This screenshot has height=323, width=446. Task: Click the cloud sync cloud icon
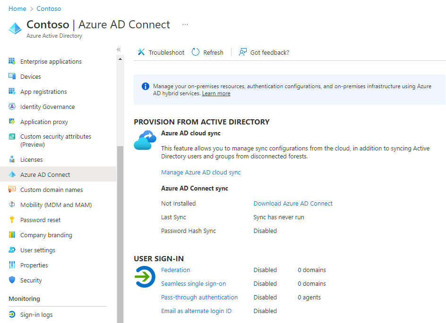coord(145,140)
